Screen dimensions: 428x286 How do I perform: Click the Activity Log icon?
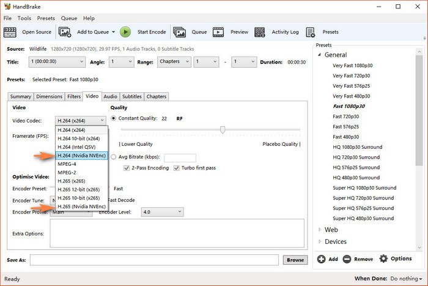point(260,32)
